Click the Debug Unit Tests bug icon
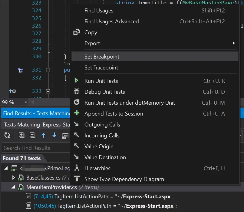The height and width of the screenshot is (212, 244). pyautogui.click(x=77, y=92)
